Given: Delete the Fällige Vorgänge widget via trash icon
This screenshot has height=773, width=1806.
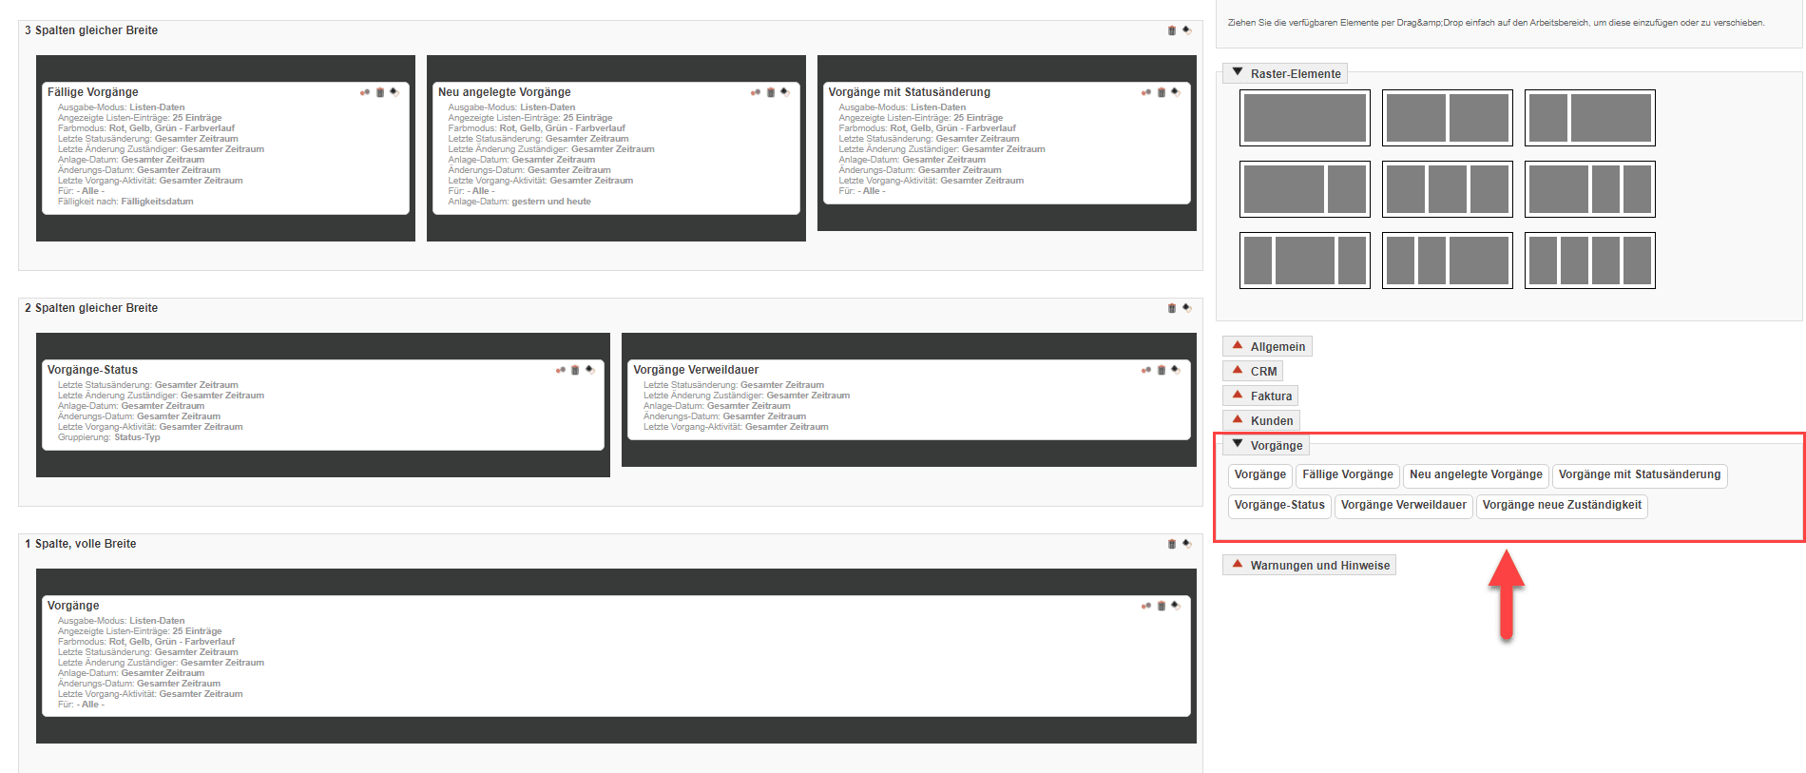Looking at the screenshot, I should (380, 92).
